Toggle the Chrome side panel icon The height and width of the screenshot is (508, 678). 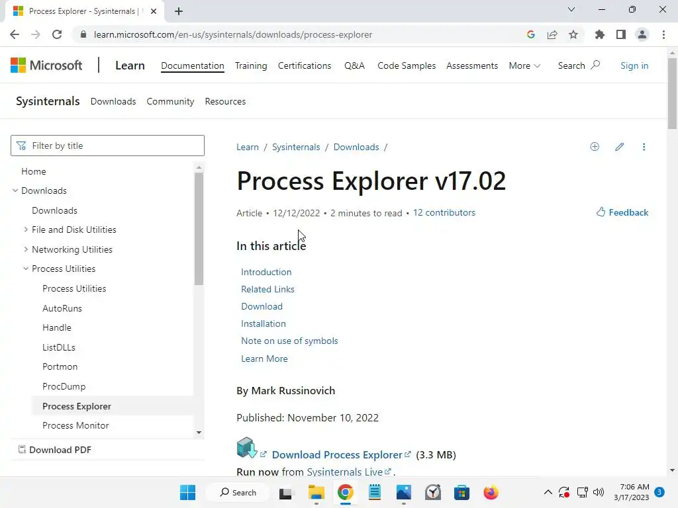pyautogui.click(x=621, y=34)
